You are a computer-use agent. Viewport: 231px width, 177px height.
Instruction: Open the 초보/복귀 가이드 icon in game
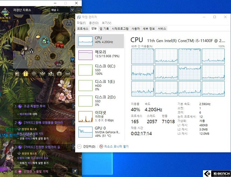5,15
